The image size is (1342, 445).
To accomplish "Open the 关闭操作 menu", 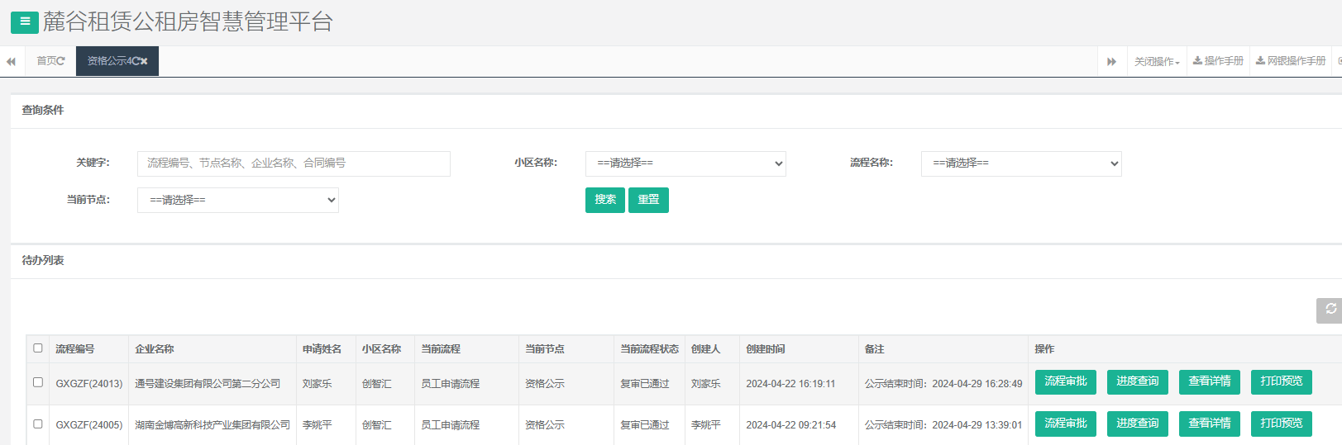I will click(x=1156, y=62).
